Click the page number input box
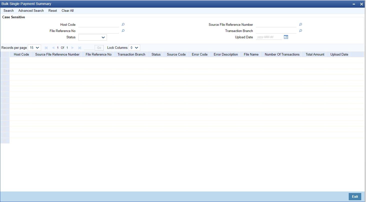The height and width of the screenshot is (202, 366). [89, 48]
